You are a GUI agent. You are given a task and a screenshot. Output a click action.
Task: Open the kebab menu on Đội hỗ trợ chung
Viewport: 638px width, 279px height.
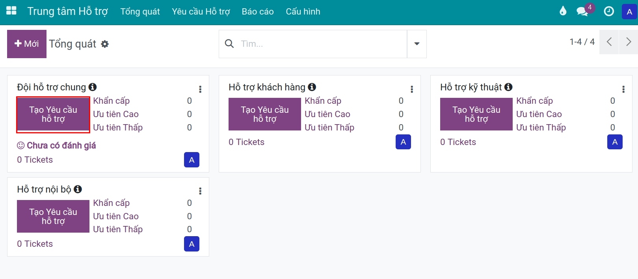pos(200,89)
